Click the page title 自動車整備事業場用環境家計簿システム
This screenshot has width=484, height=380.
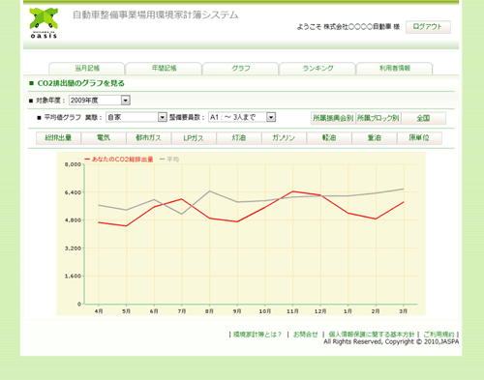click(x=155, y=15)
